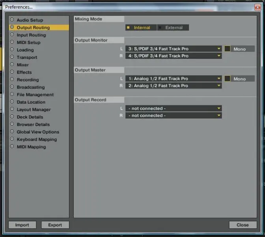Image resolution: width=265 pixels, height=237 pixels.
Task: Click the radio icon beside Audio Setup
Action: [x=12, y=20]
